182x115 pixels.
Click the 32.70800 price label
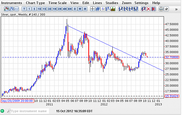tap(172, 57)
